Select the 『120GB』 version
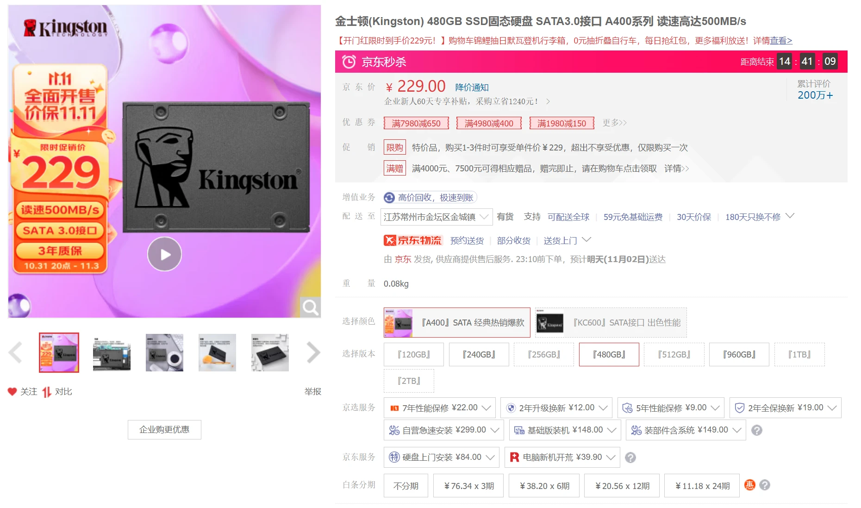Viewport: 861px width, 508px height. 414,354
